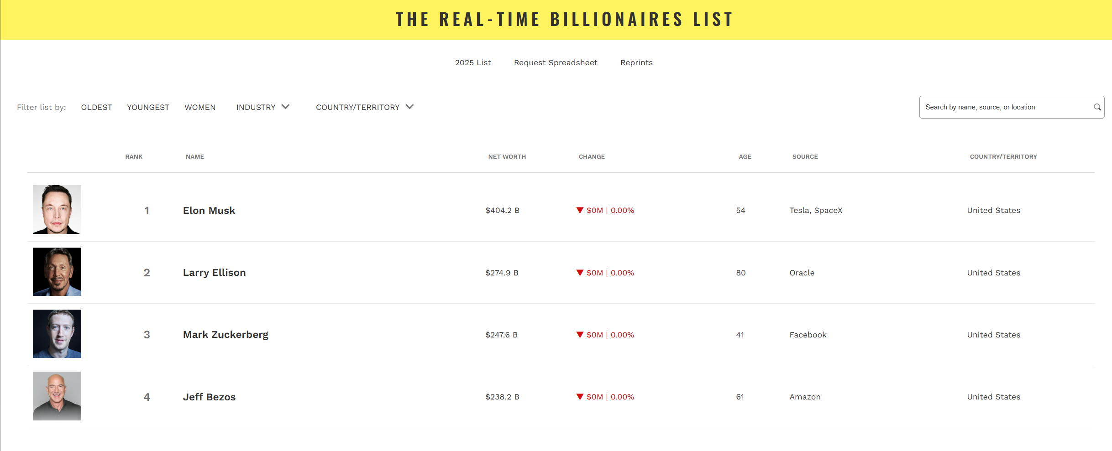
Task: Click the Larry Ellison name link
Action: [x=214, y=273]
